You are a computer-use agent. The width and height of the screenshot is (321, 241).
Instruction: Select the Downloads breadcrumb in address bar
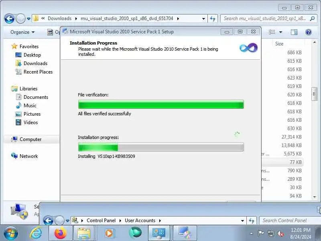59,18
